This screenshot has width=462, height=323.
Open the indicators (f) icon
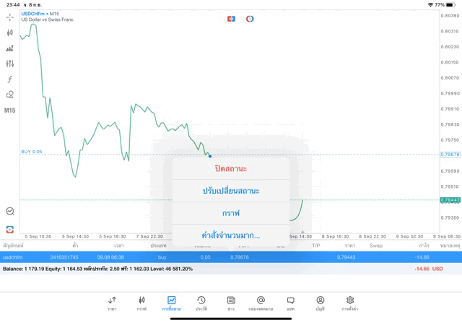(9, 79)
